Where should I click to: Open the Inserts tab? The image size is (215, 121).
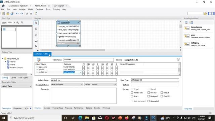[97, 108]
